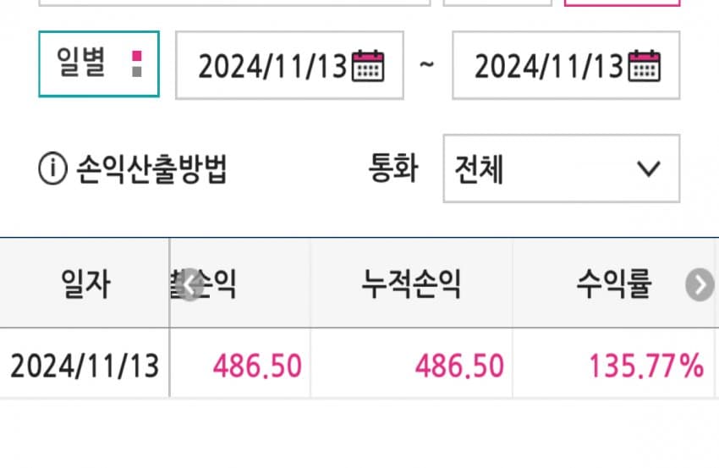Click the end date field 2024/11/13
This screenshot has height=468, width=719.
[566, 65]
